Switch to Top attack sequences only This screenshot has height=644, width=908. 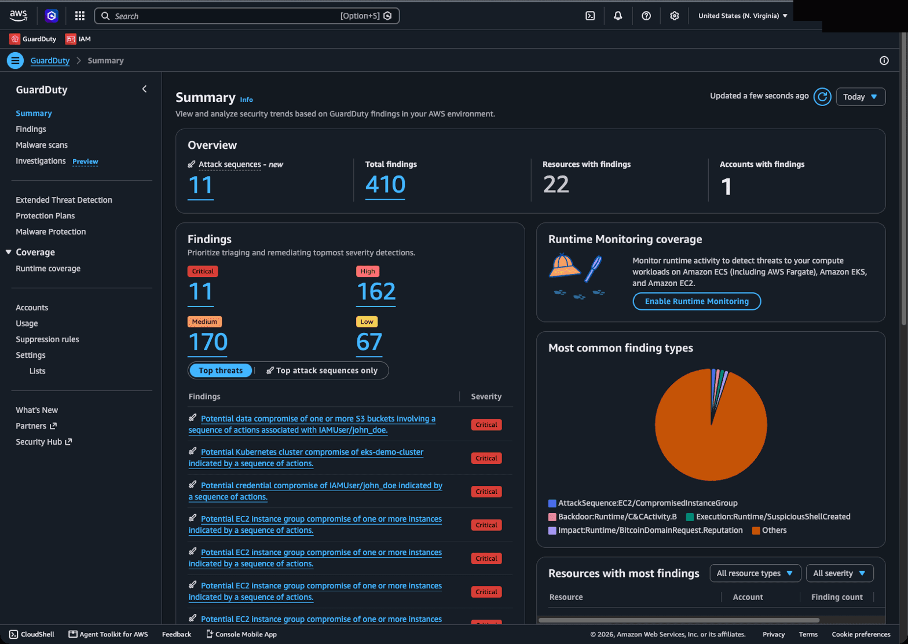(x=322, y=371)
